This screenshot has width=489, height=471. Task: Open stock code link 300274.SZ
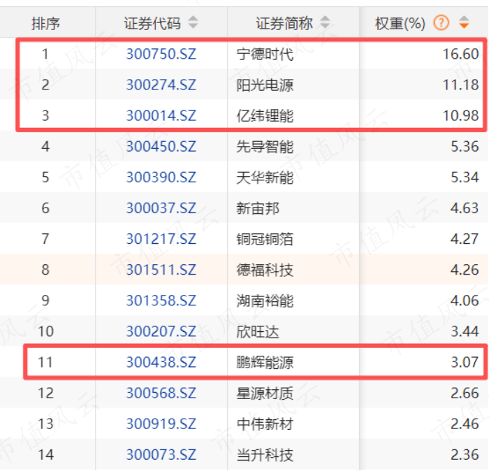161,85
